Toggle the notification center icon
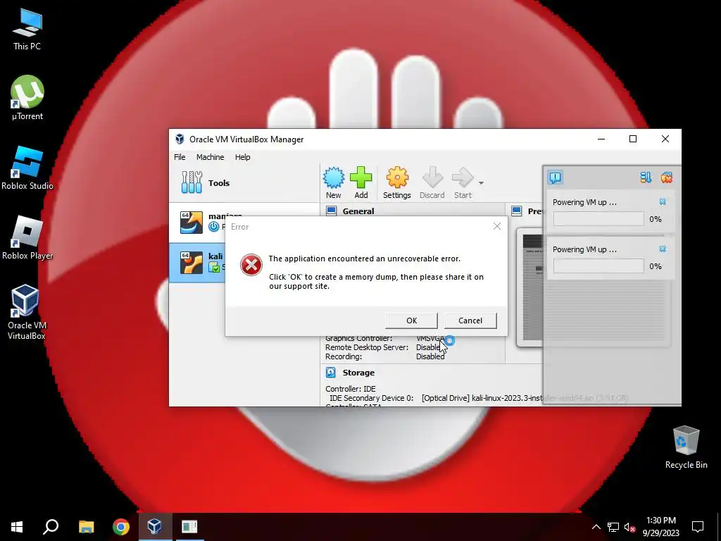 click(556, 178)
